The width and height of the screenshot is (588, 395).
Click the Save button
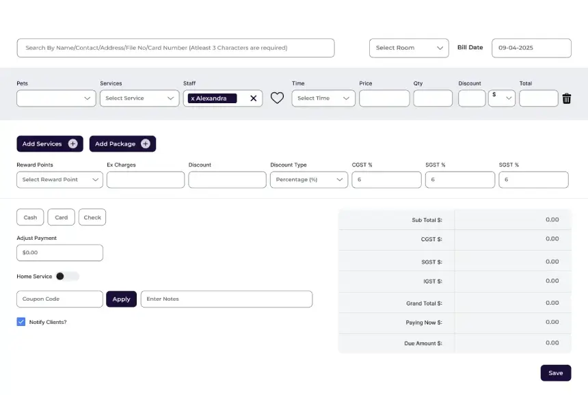tap(555, 373)
